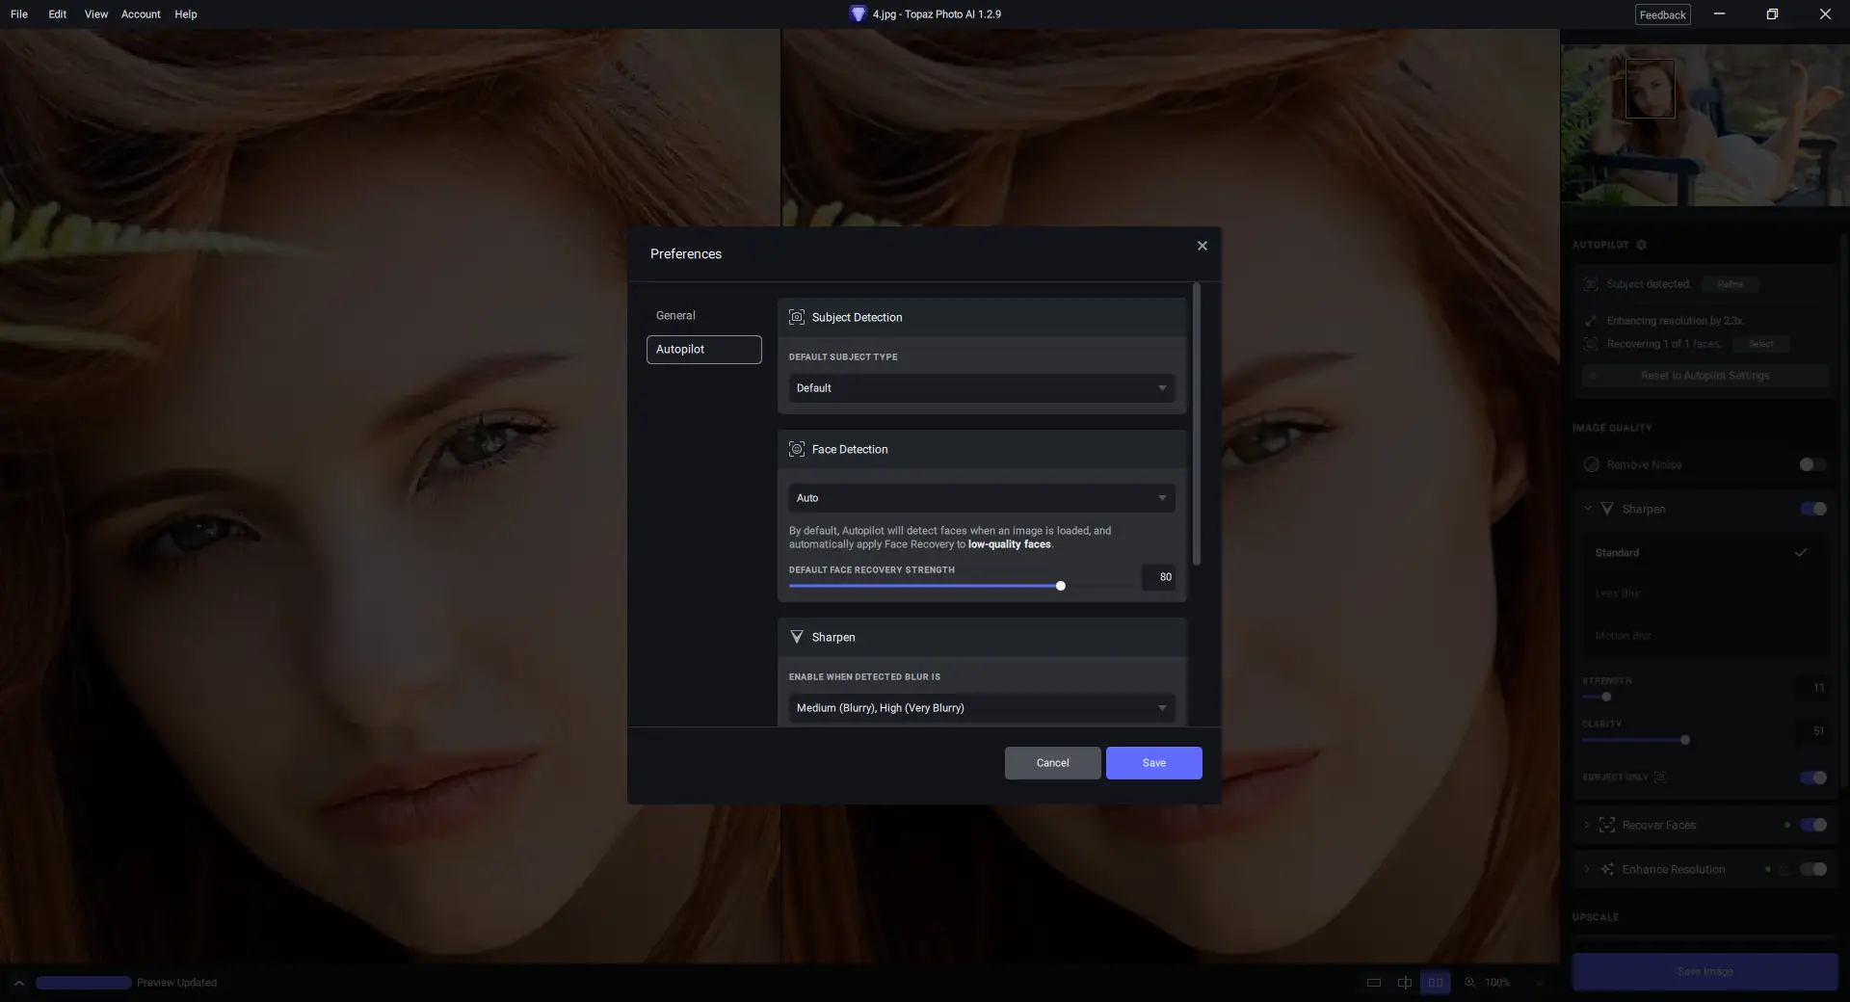Click the Recover Faces icon
The image size is (1850, 1002).
[1607, 825]
